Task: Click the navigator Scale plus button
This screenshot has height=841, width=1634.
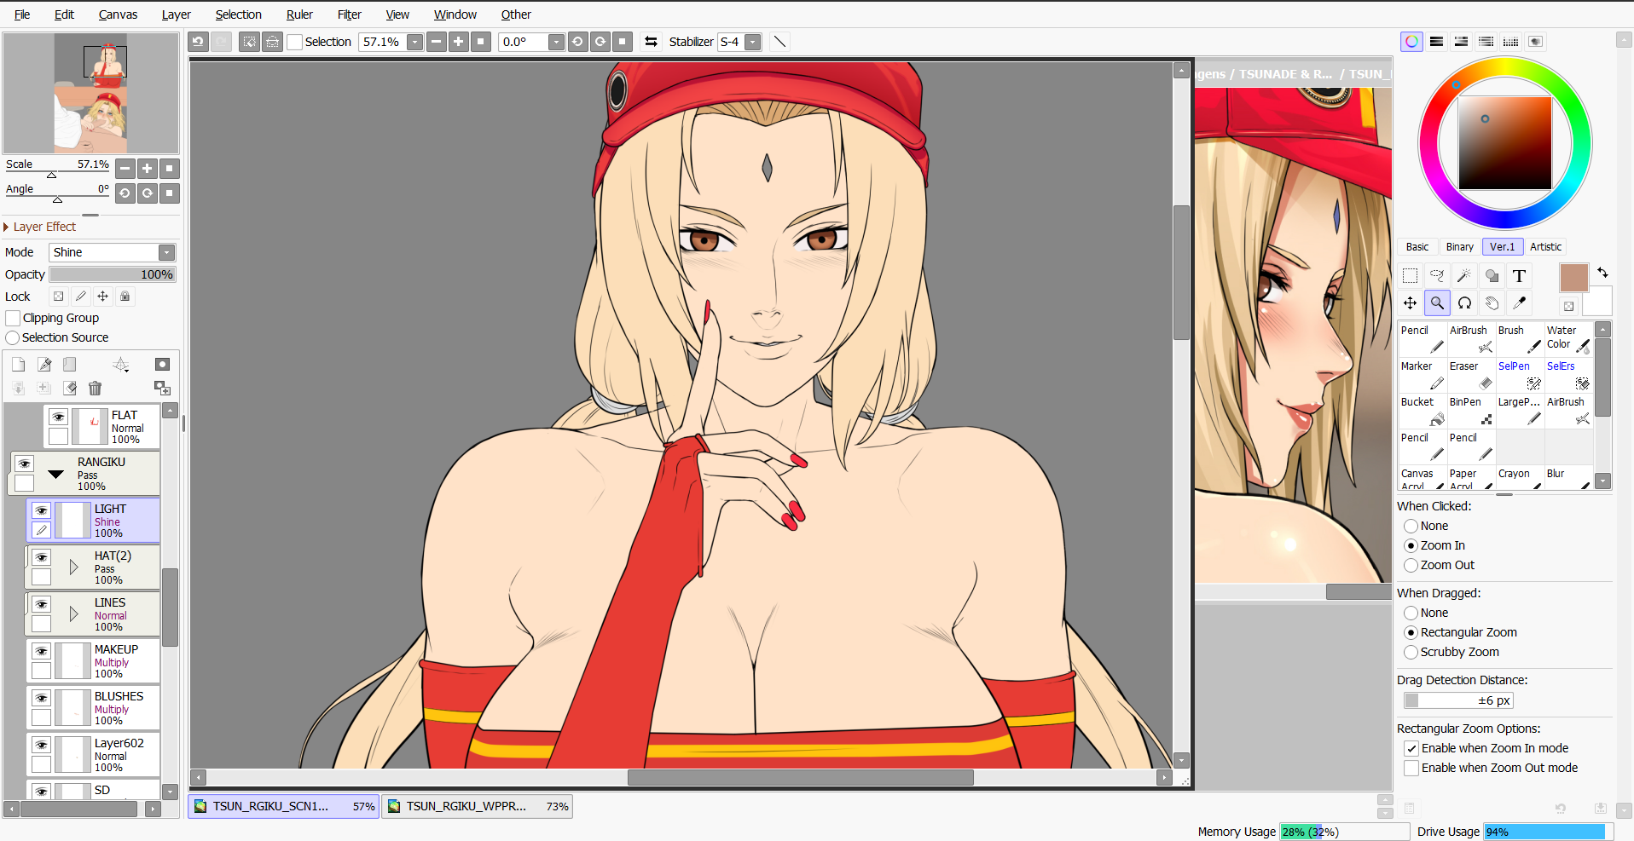Action: (x=148, y=169)
